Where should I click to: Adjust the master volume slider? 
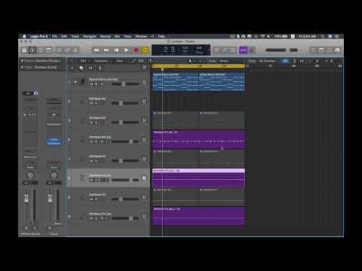point(281,50)
